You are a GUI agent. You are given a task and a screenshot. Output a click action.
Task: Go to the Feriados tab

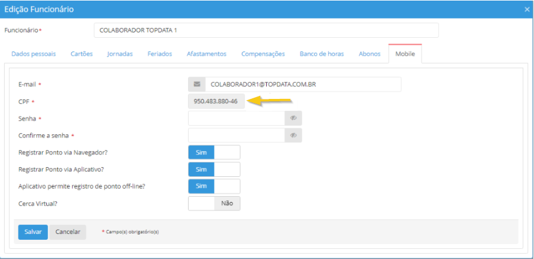160,54
